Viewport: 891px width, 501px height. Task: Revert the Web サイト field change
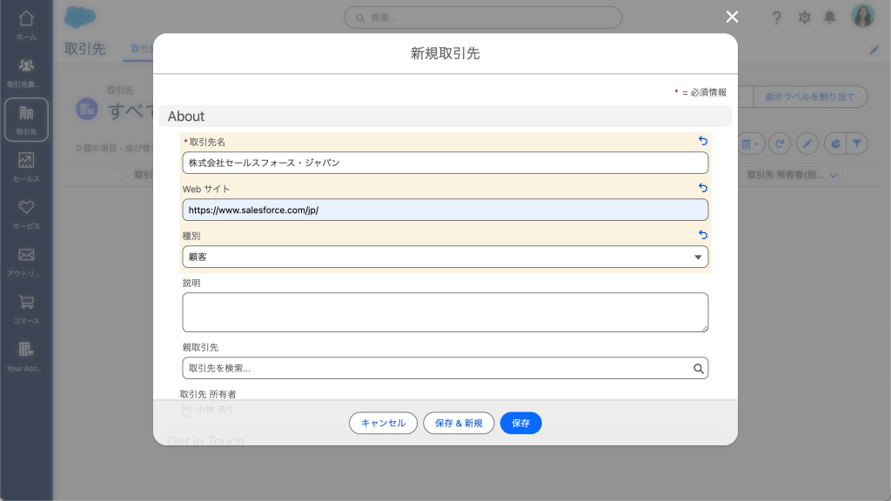tap(703, 188)
